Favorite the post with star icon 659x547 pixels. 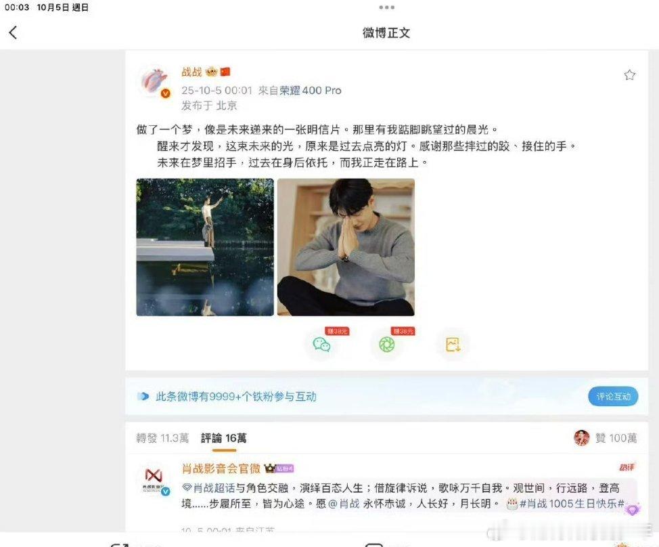coord(629,75)
